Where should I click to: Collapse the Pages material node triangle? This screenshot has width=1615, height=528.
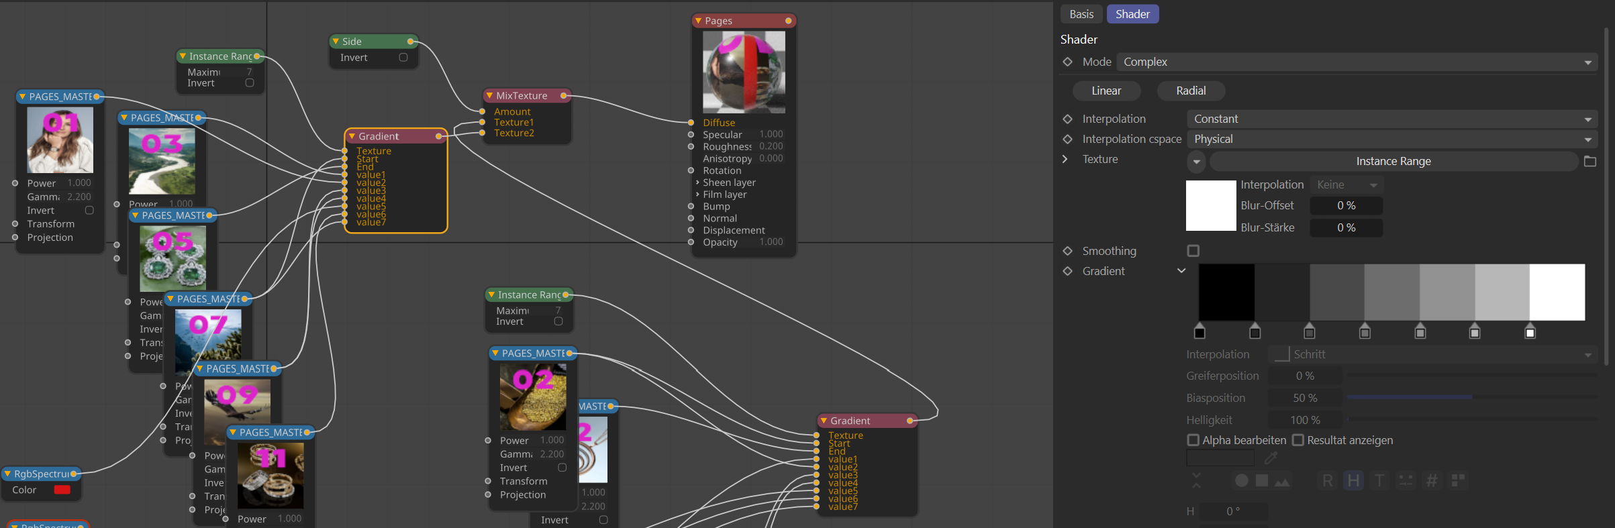[x=699, y=21]
